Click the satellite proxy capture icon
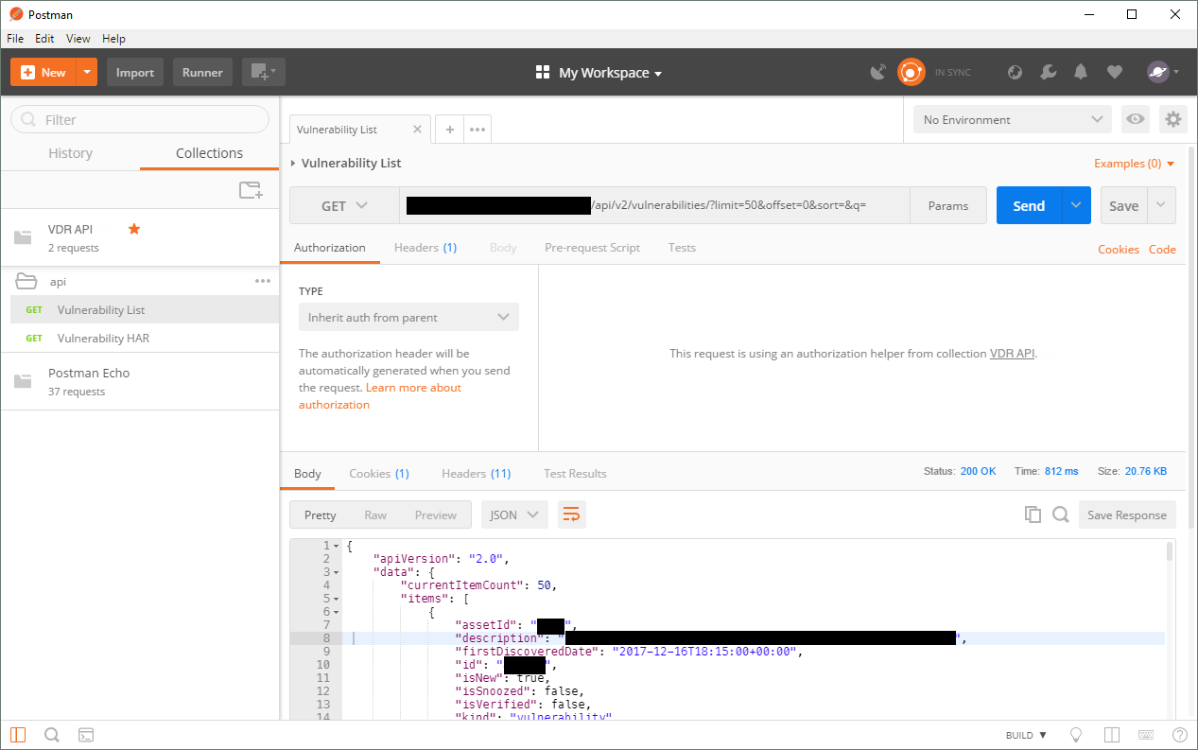This screenshot has width=1198, height=750. 878,72
